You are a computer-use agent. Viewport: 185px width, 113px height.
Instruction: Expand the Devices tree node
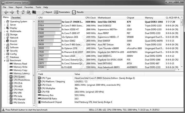click(5, 44)
